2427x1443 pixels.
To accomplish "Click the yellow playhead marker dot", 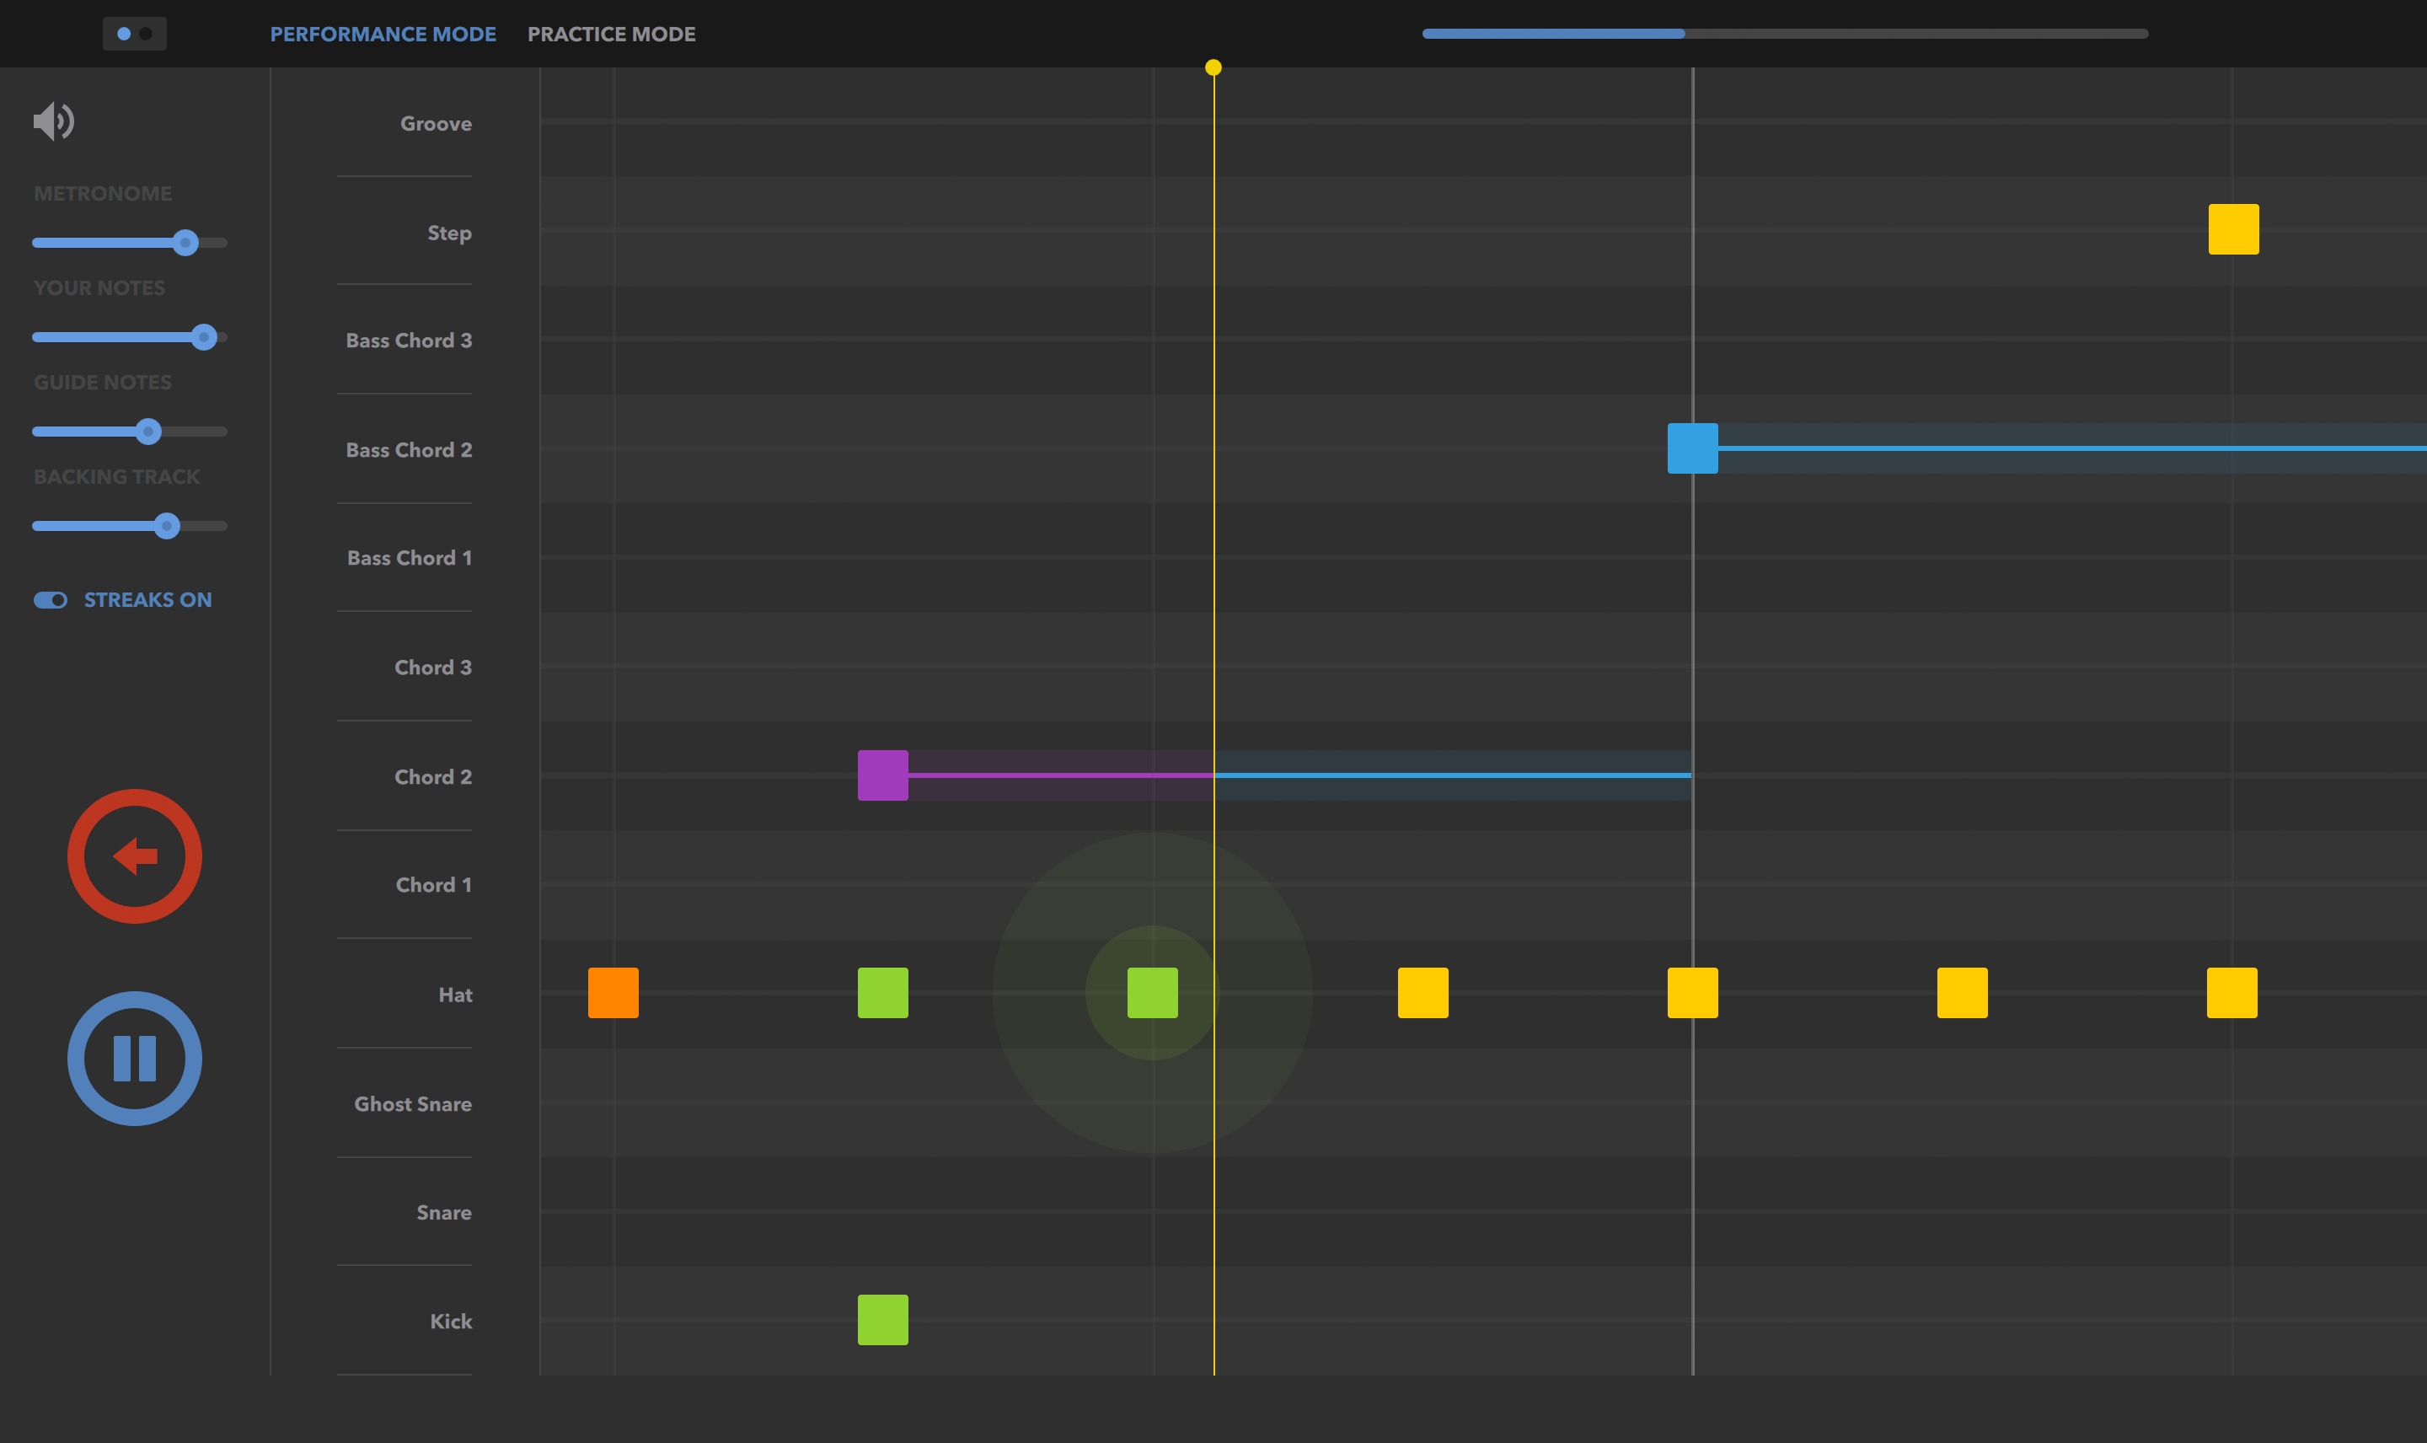I will point(1213,67).
